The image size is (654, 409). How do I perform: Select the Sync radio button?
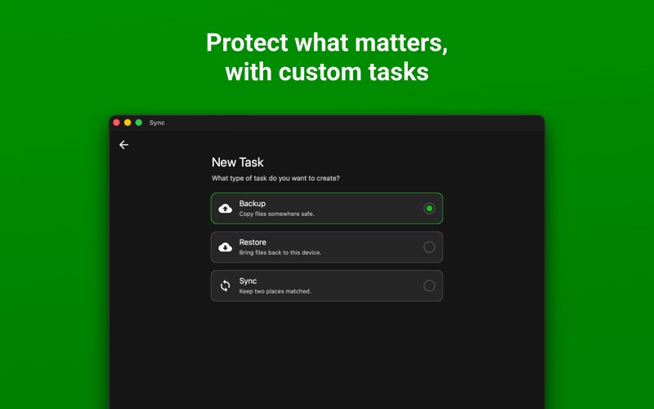point(429,285)
